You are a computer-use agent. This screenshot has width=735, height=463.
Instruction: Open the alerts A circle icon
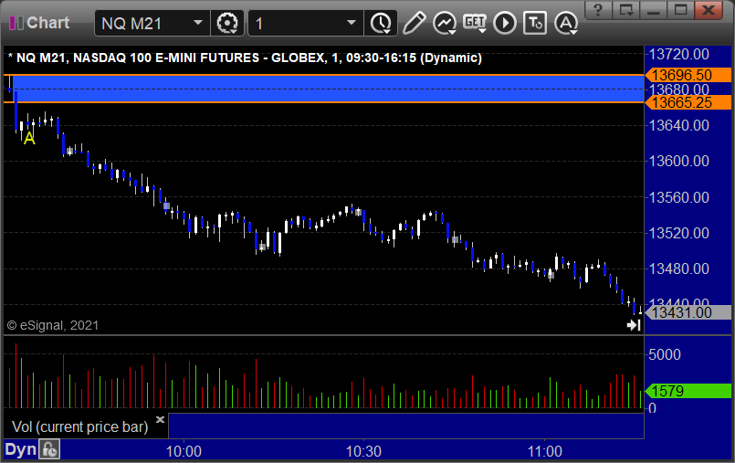[x=566, y=23]
